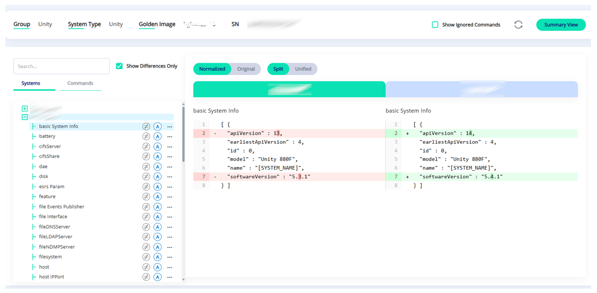Open the Systems tab
Viewport: 597px width, 293px height.
coord(31,83)
